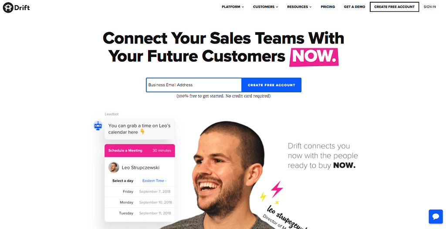
Task: Click the Leadbot robot avatar
Action: tap(98, 125)
